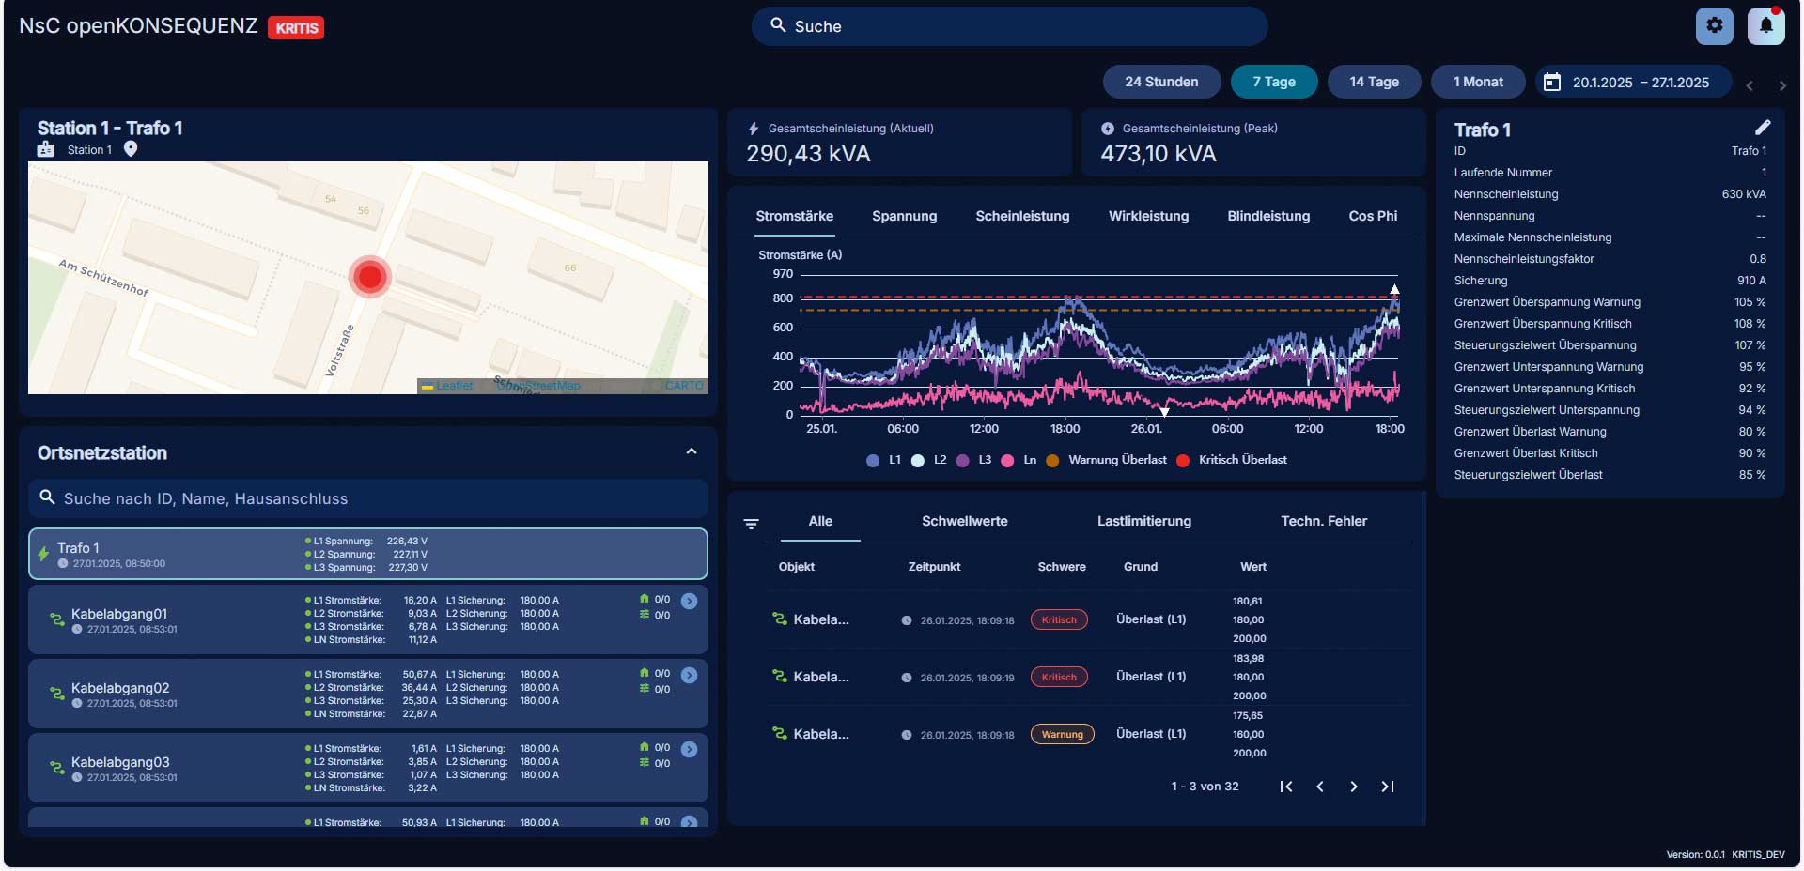Image resolution: width=1804 pixels, height=871 pixels.
Task: Open Kabelabgang01 details arrow
Action: pos(689,602)
